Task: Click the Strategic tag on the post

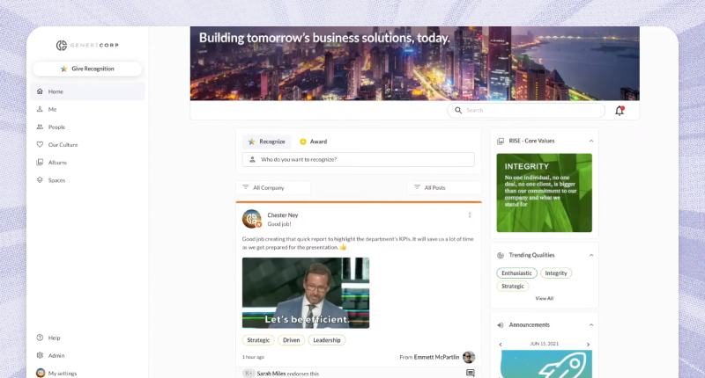Action: (258, 340)
